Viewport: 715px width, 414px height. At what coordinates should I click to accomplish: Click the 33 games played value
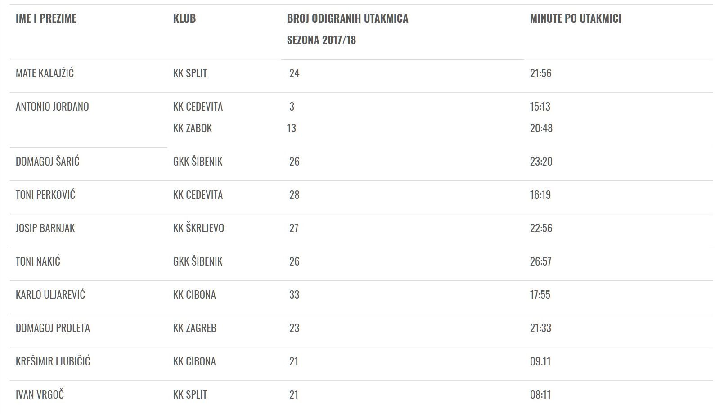tap(294, 295)
